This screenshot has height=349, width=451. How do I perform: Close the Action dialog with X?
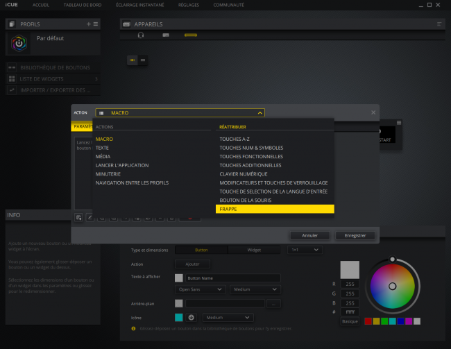click(373, 112)
